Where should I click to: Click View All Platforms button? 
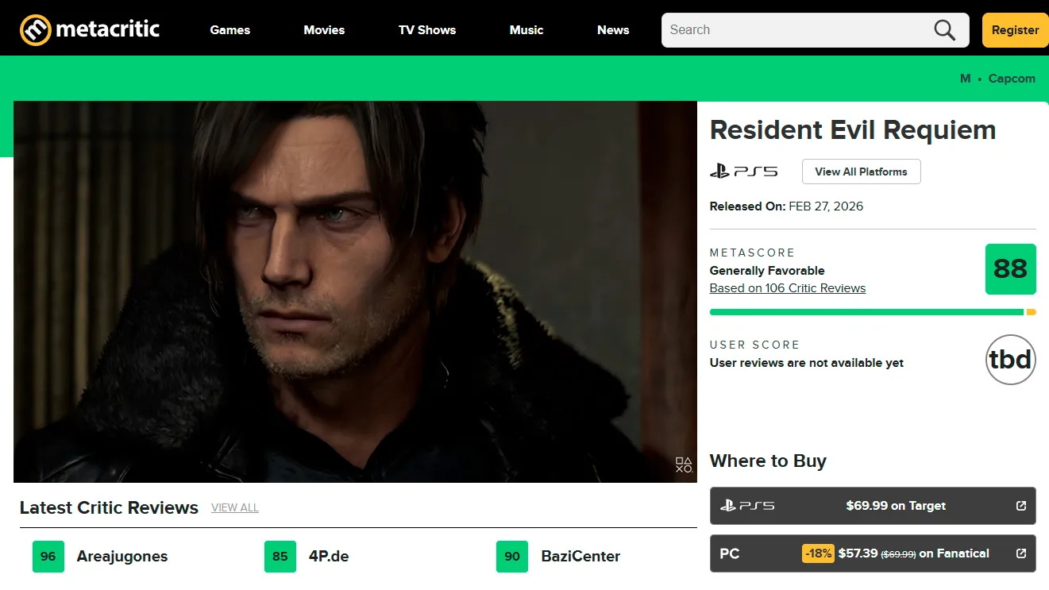pos(861,172)
